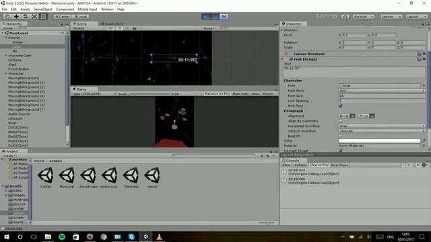
Task: Open the Cloud services icon
Action: [x=345, y=17]
